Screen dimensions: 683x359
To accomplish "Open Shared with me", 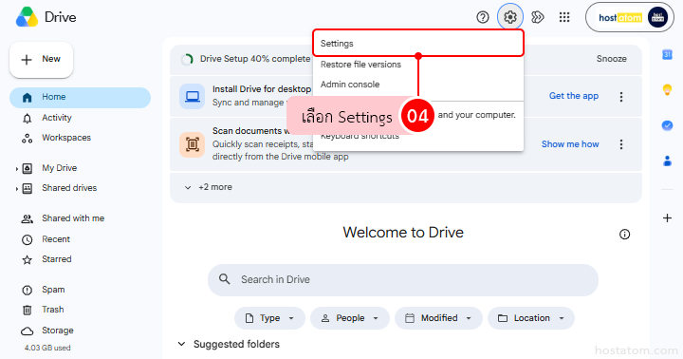I will 73,218.
